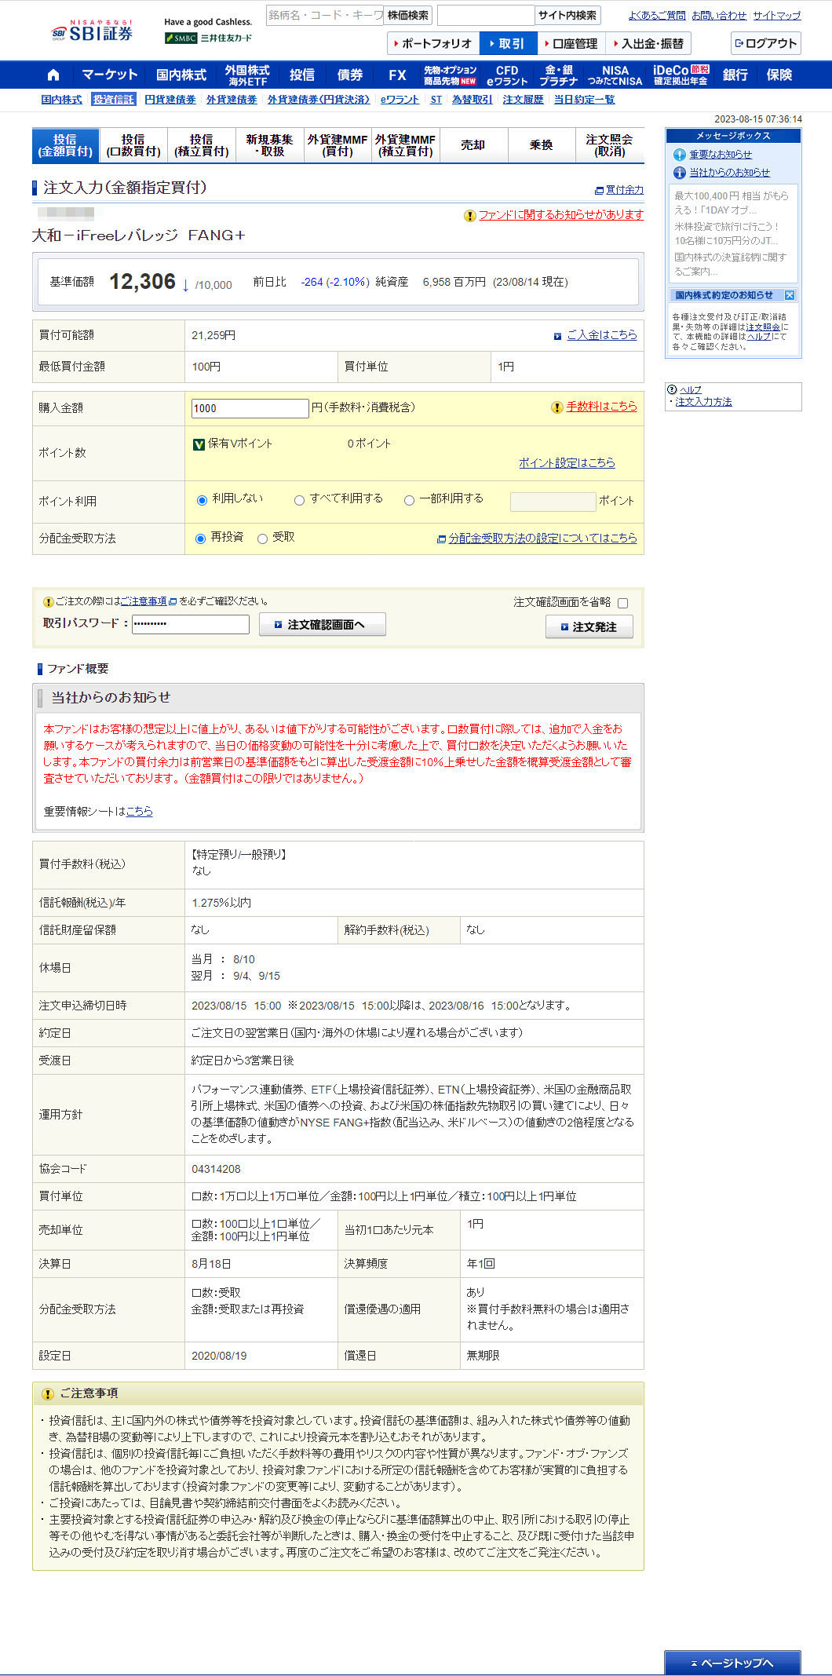Click the warning icon beside 手数料はこちら
The width and height of the screenshot is (832, 1676).
click(556, 407)
